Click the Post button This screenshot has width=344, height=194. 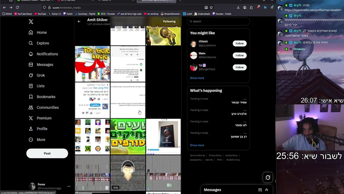click(x=47, y=153)
